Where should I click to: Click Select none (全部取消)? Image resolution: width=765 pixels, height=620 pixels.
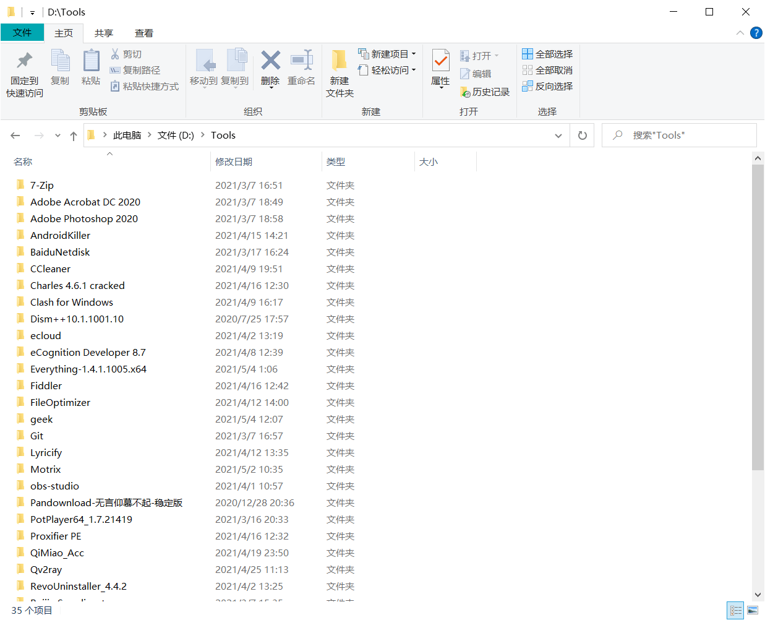point(547,71)
